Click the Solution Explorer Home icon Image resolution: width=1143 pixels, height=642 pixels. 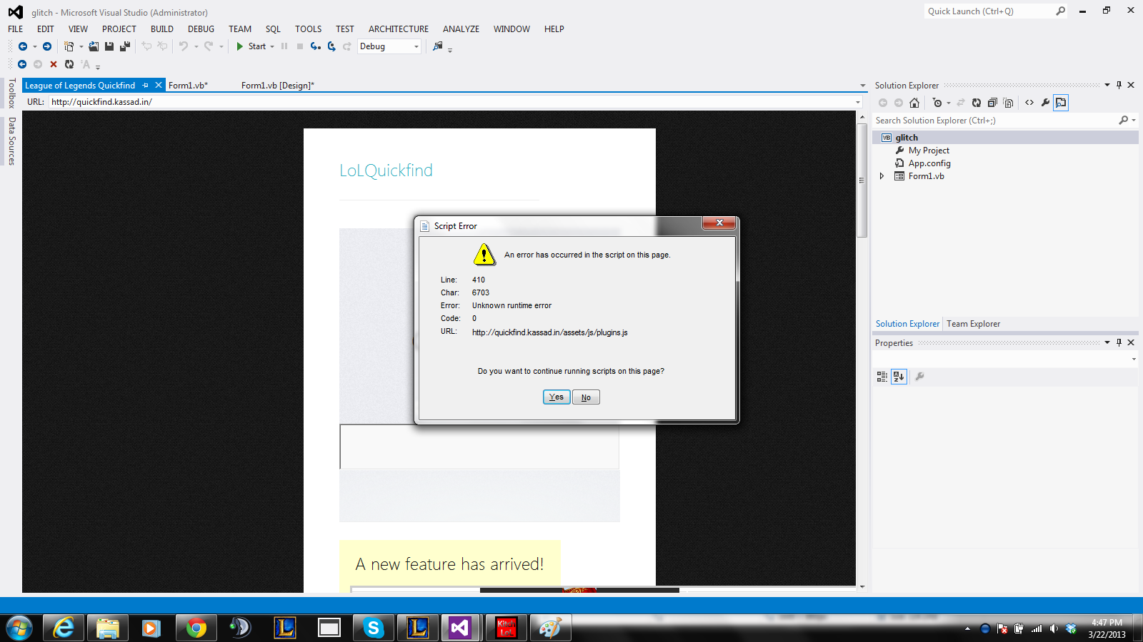coord(914,103)
